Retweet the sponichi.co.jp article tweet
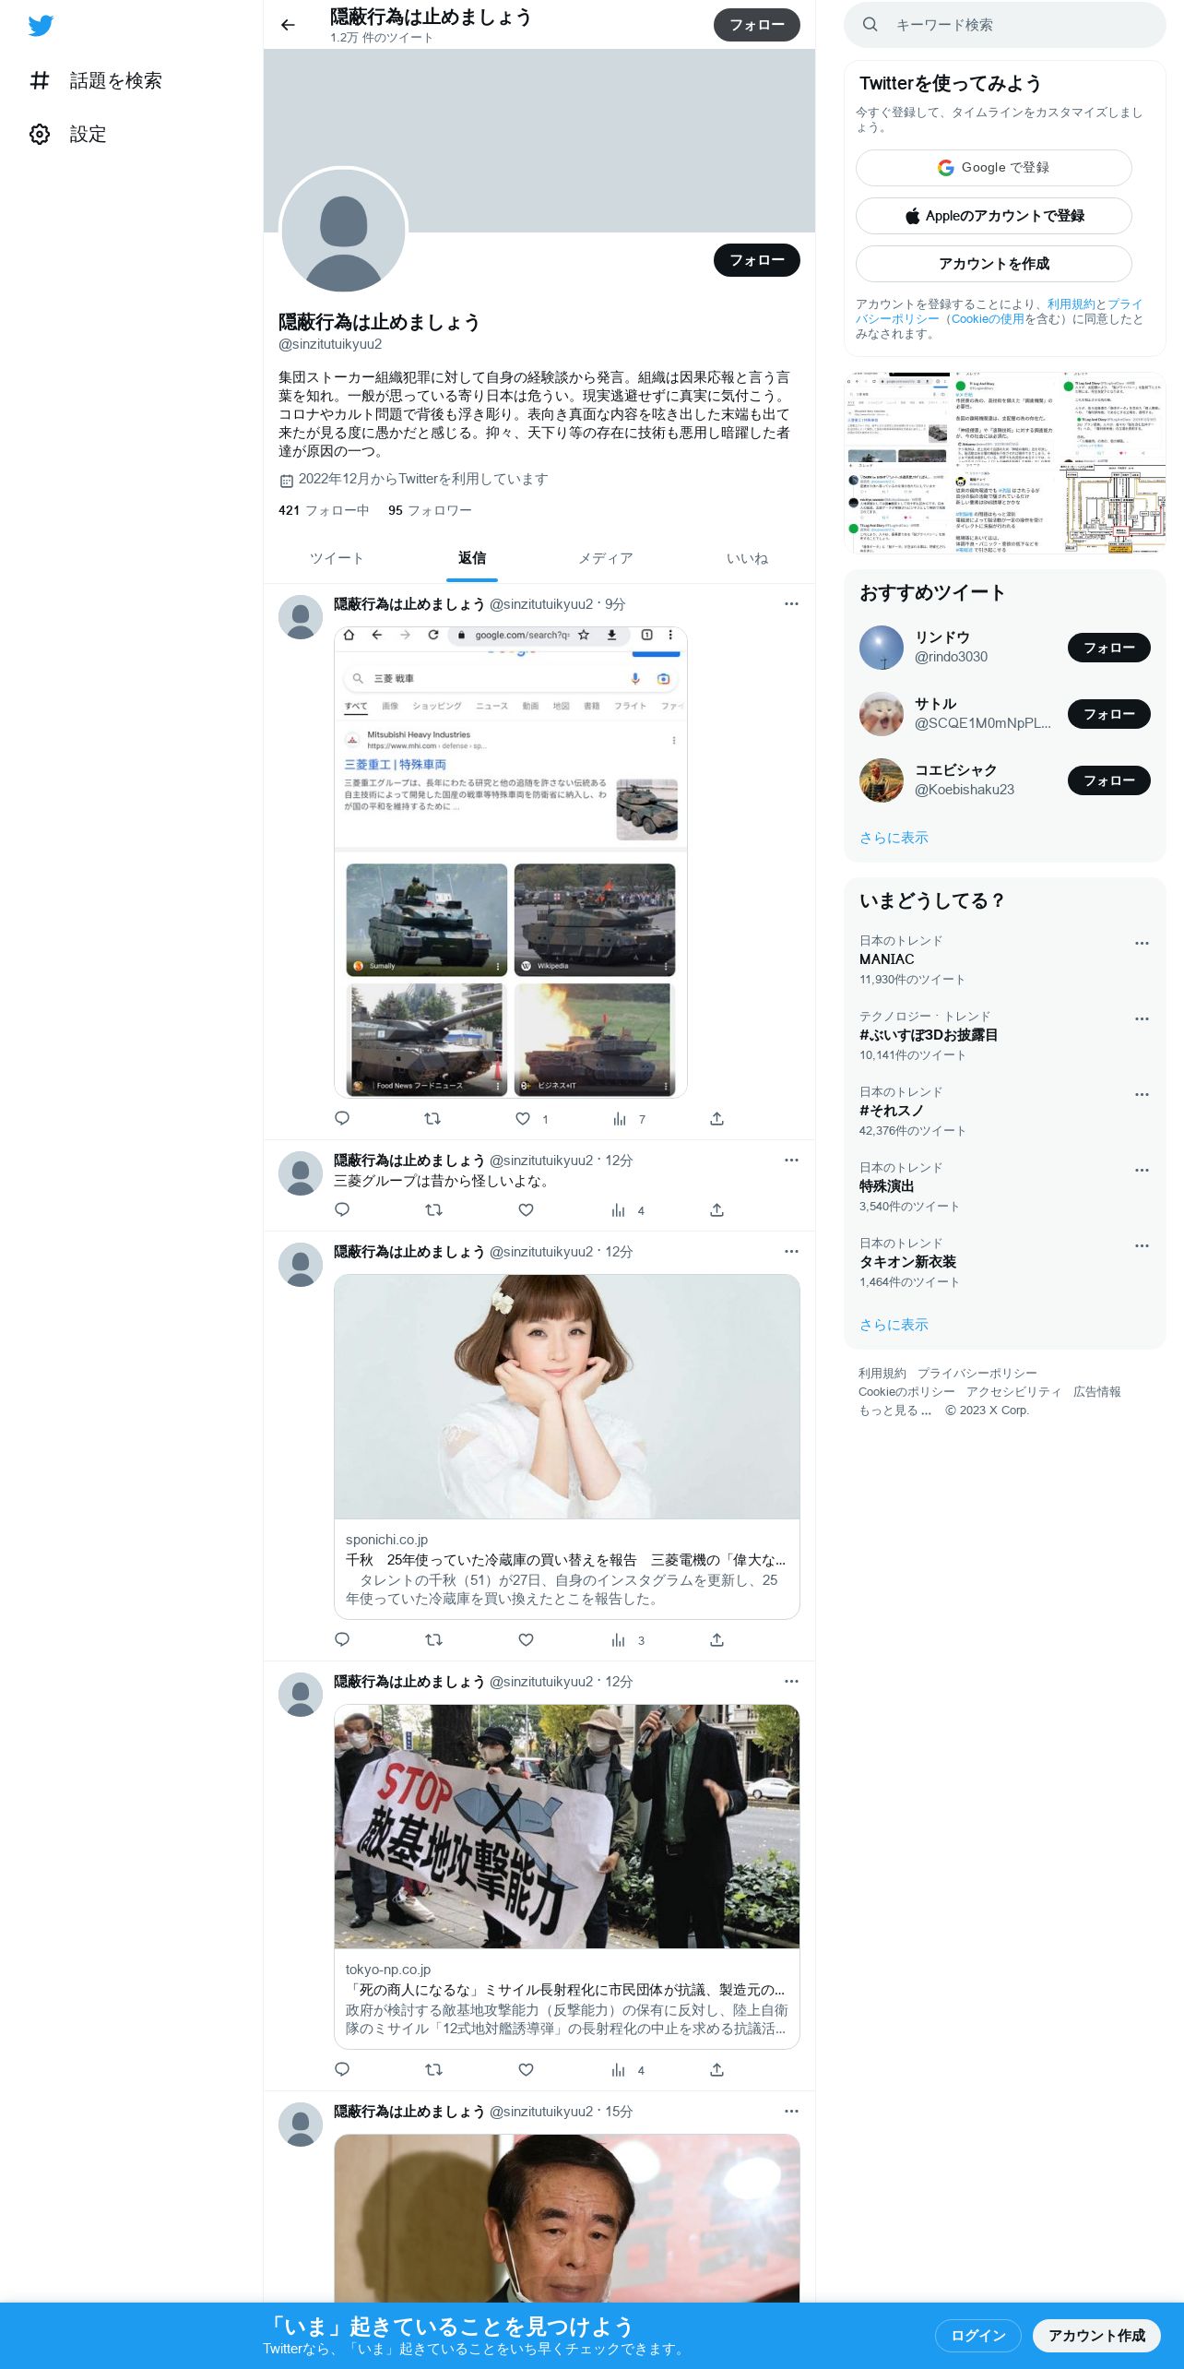Screen dimensions: 1184x2369 point(433,1639)
